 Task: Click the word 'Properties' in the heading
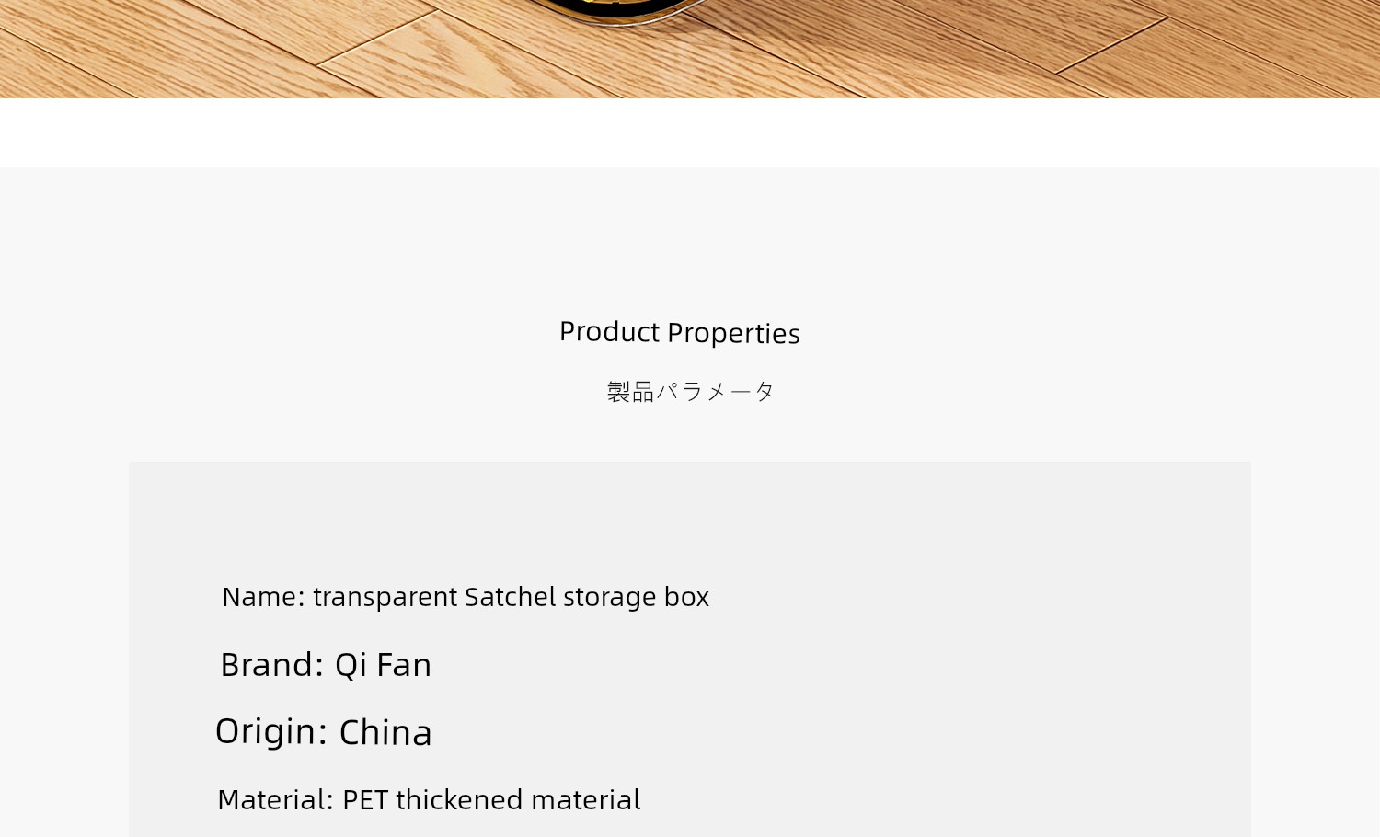[x=733, y=333]
